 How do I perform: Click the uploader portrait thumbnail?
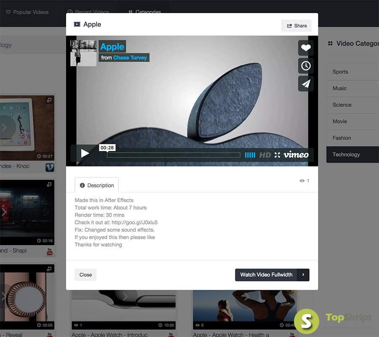83,53
